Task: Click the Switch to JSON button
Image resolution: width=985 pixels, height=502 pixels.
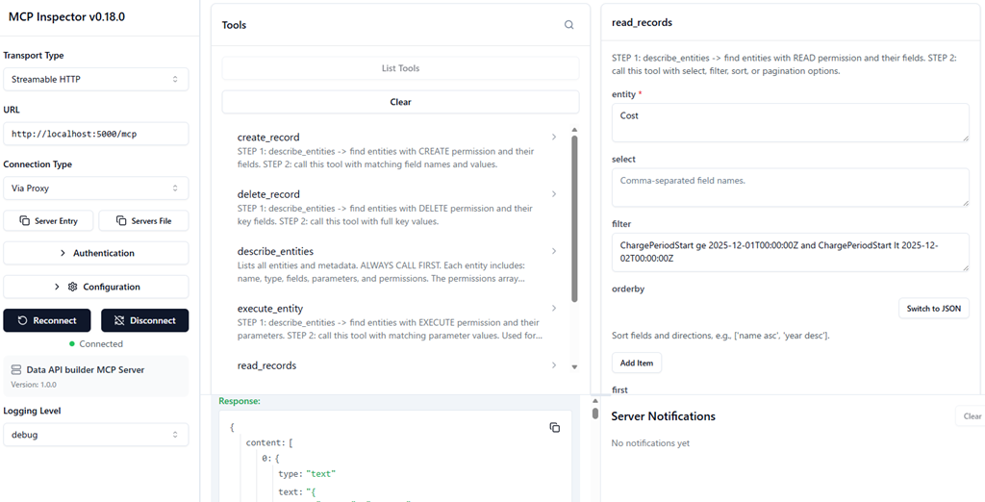Action: tap(933, 309)
